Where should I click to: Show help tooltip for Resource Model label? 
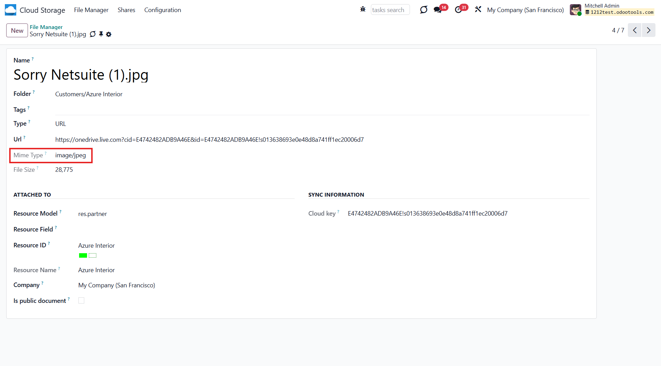click(x=60, y=211)
